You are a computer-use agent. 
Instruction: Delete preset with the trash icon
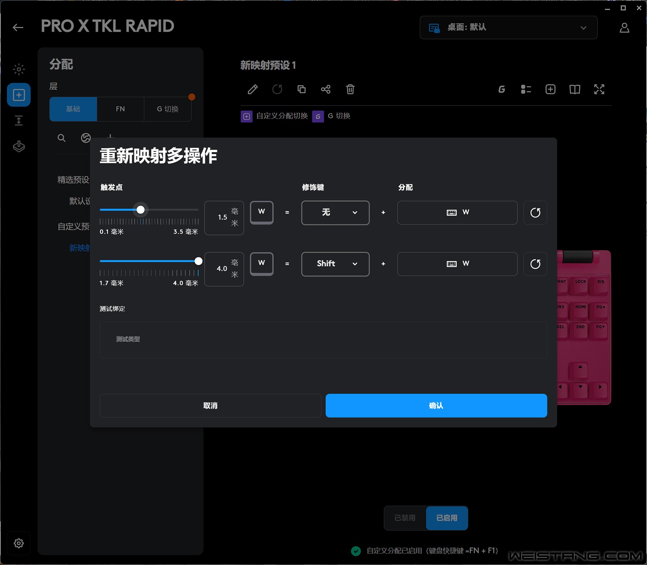350,89
